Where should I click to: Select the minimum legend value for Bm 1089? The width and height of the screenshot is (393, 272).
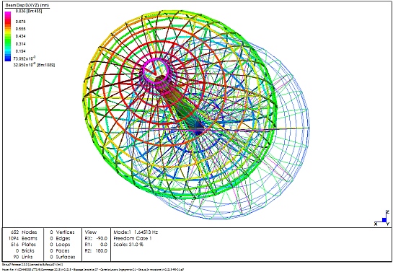tap(34, 65)
